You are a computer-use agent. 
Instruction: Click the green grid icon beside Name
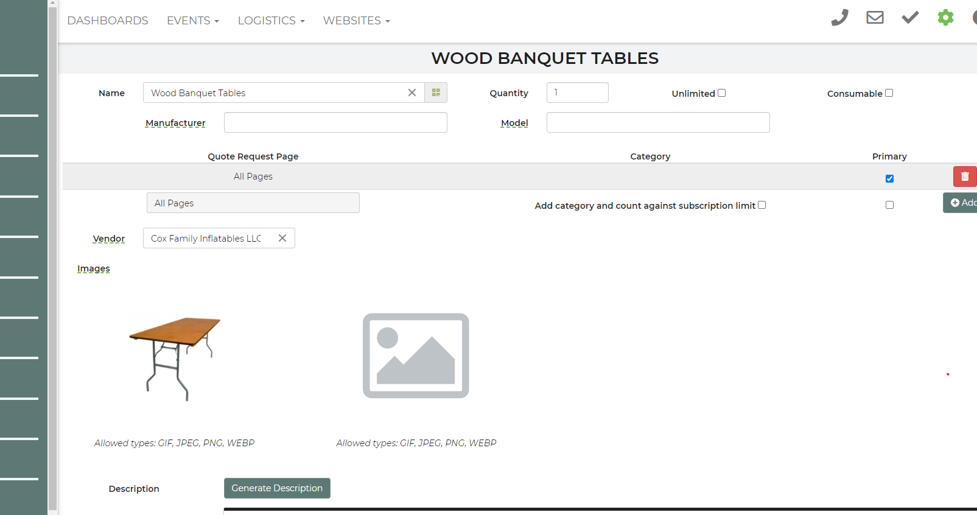pos(436,93)
